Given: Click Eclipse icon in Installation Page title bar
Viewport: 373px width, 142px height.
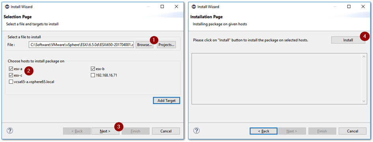Looking at the screenshot, I should click(x=194, y=7).
